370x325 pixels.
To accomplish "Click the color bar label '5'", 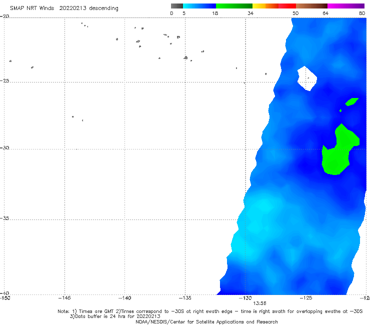I will coord(184,13).
